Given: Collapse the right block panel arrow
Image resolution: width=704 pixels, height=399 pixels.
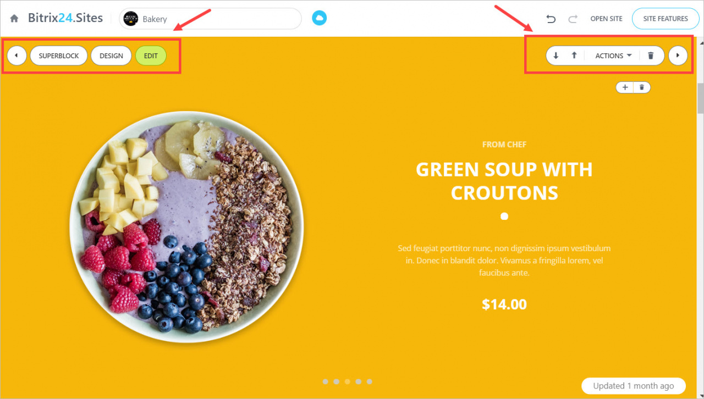Looking at the screenshot, I should coord(678,56).
